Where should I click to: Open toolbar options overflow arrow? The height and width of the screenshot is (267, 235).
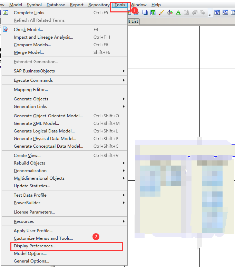pos(209,15)
